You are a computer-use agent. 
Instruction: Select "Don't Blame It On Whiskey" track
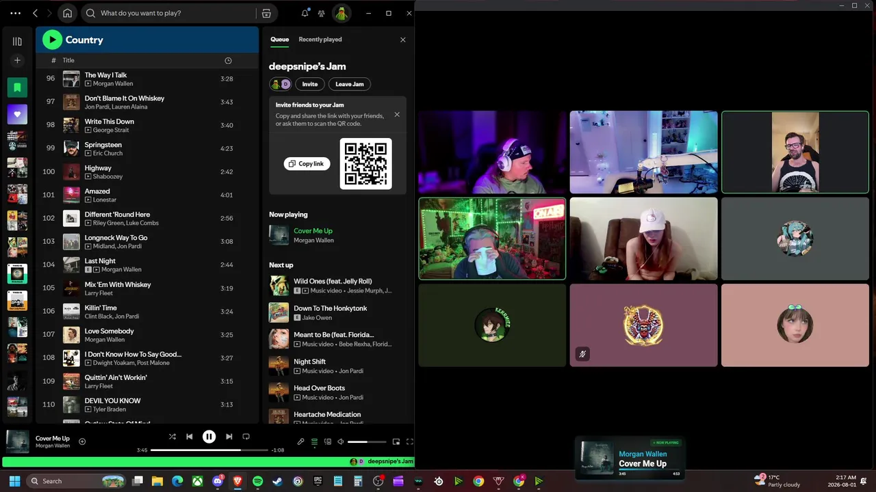125,98
